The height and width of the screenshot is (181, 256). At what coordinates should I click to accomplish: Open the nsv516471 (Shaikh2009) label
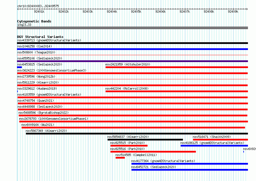(212, 137)
